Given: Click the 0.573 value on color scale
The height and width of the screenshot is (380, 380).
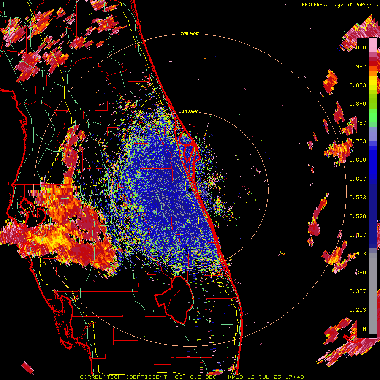Looking at the screenshot, I should 358,198.
